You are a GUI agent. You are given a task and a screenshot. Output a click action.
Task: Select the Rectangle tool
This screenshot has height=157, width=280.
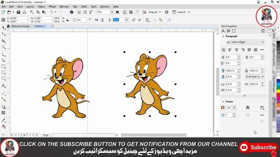pyautogui.click(x=3, y=66)
